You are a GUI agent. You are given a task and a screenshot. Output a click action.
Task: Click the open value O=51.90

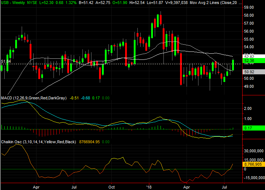tap(120, 3)
